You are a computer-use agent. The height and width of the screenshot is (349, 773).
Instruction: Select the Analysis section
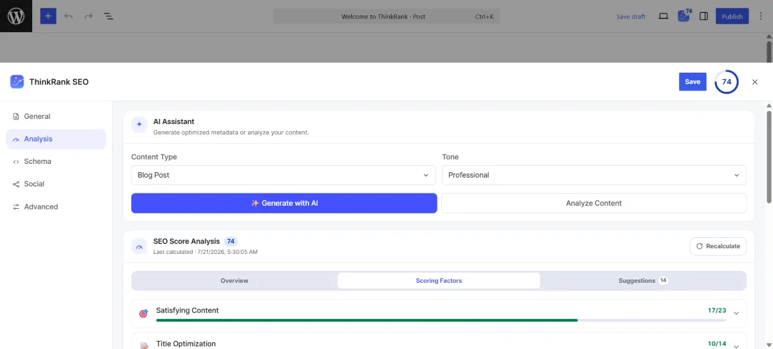pyautogui.click(x=56, y=139)
